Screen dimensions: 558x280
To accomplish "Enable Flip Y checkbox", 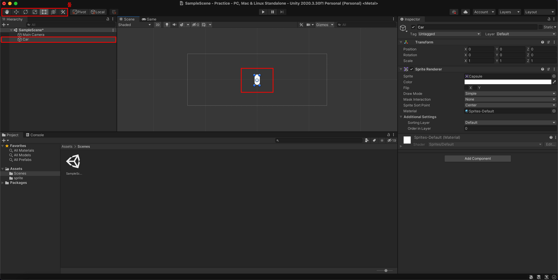I will (475, 88).
